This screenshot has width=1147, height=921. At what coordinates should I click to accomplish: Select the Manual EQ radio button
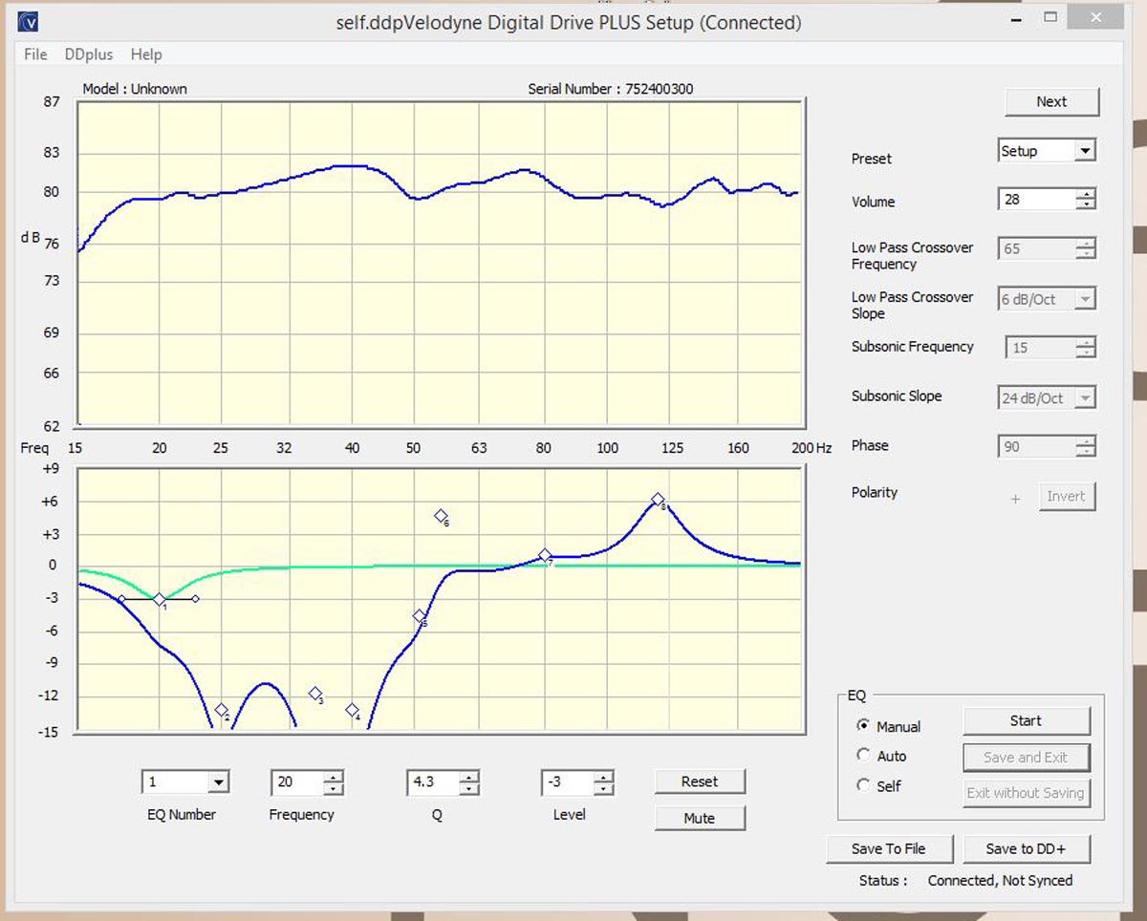864,726
